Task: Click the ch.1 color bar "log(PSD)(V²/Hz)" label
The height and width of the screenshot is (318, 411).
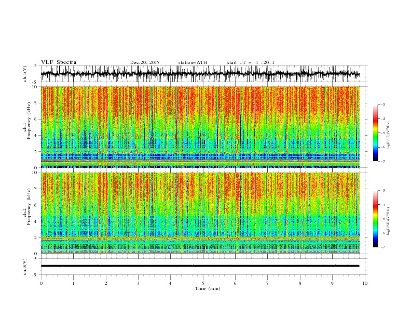Action: (389, 136)
